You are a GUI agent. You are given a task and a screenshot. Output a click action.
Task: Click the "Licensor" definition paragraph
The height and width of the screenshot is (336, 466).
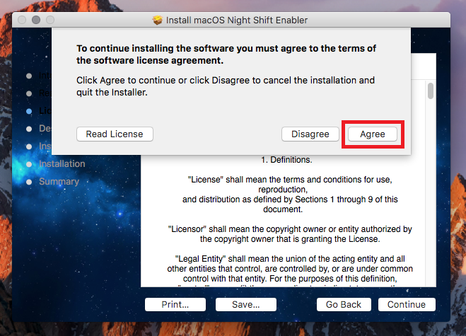[x=290, y=234]
